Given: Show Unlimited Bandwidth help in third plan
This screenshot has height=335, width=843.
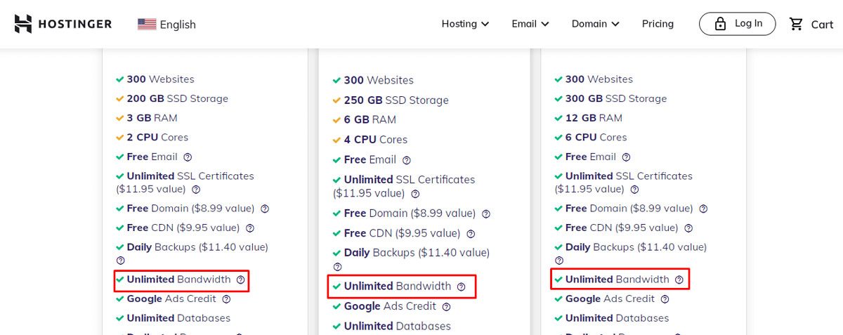Looking at the screenshot, I should 679,280.
